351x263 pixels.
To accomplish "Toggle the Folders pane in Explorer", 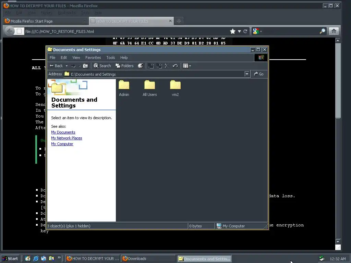I will [124, 66].
